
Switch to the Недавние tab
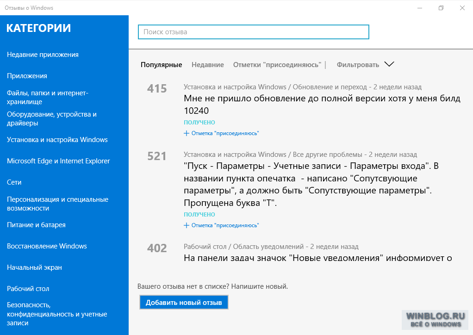point(208,65)
